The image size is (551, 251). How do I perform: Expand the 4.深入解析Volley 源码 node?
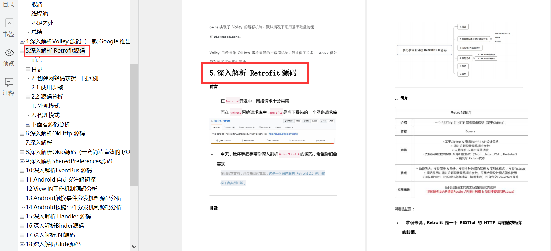point(22,41)
